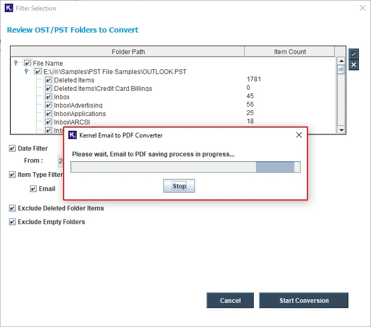Click the Kernel logo in the progress dialog
The image size is (371, 327).
(x=73, y=135)
